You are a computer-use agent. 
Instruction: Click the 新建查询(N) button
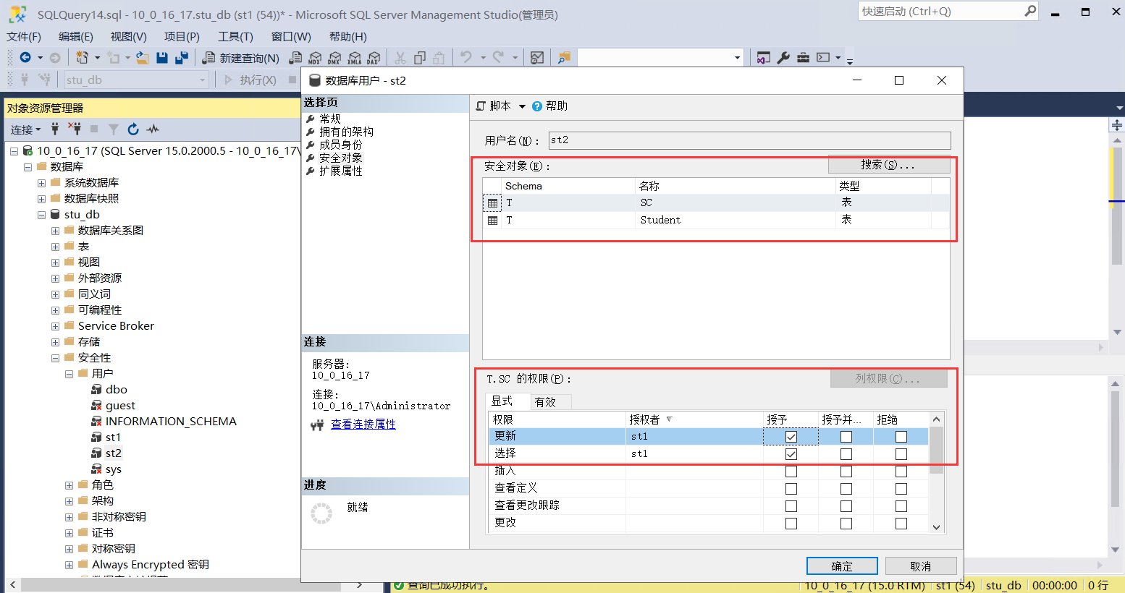pos(241,58)
